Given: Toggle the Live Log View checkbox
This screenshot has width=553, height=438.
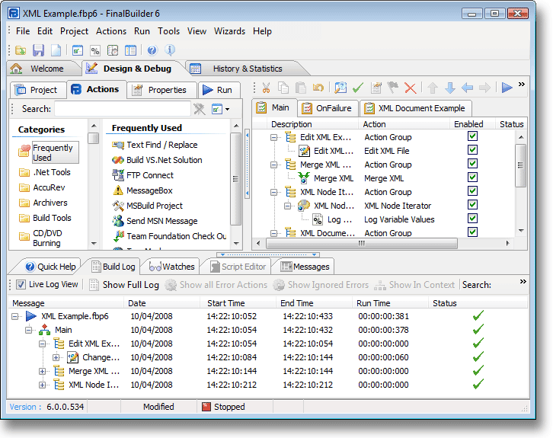Looking at the screenshot, I should [21, 285].
